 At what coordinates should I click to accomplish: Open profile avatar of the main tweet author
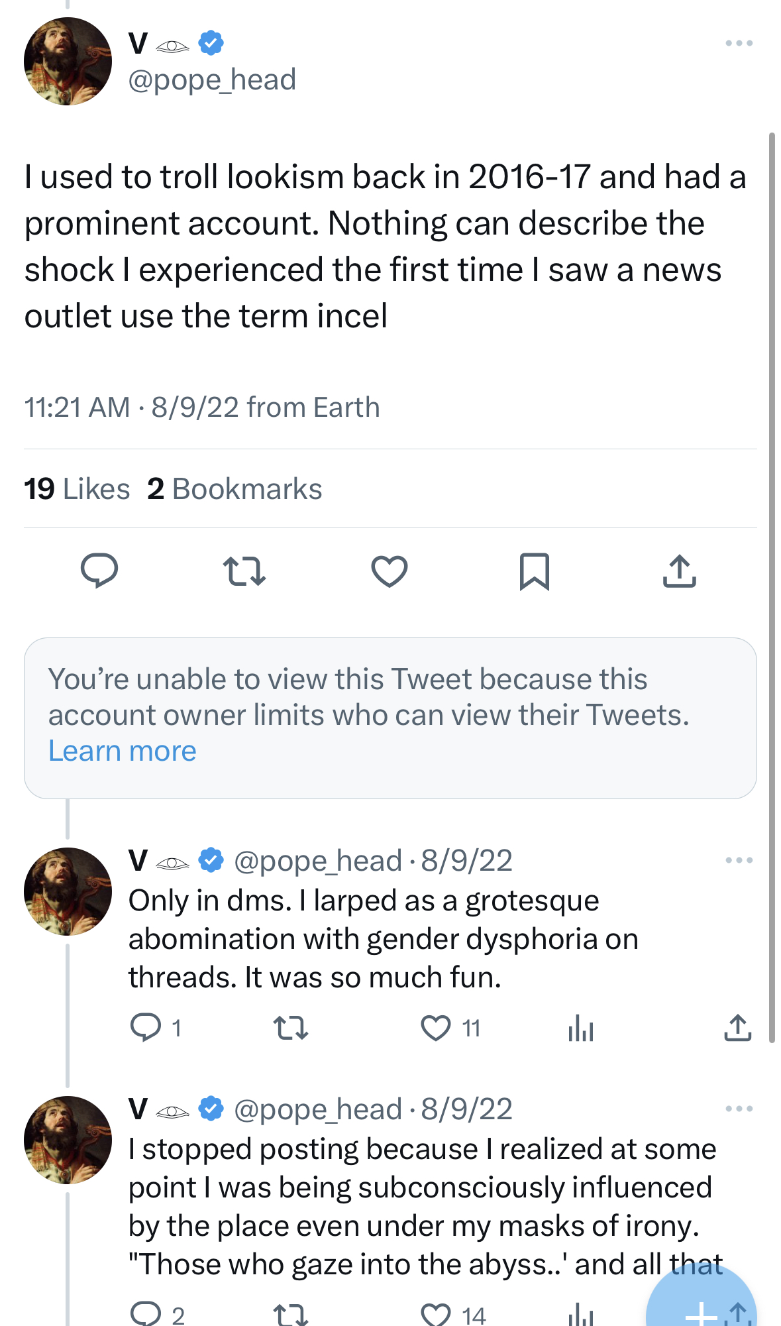pos(68,61)
